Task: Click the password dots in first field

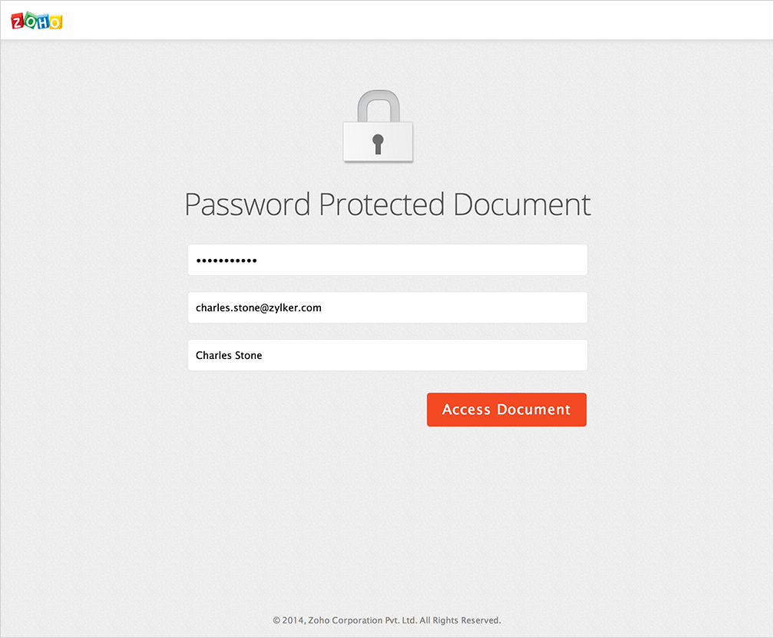Action: tap(227, 261)
